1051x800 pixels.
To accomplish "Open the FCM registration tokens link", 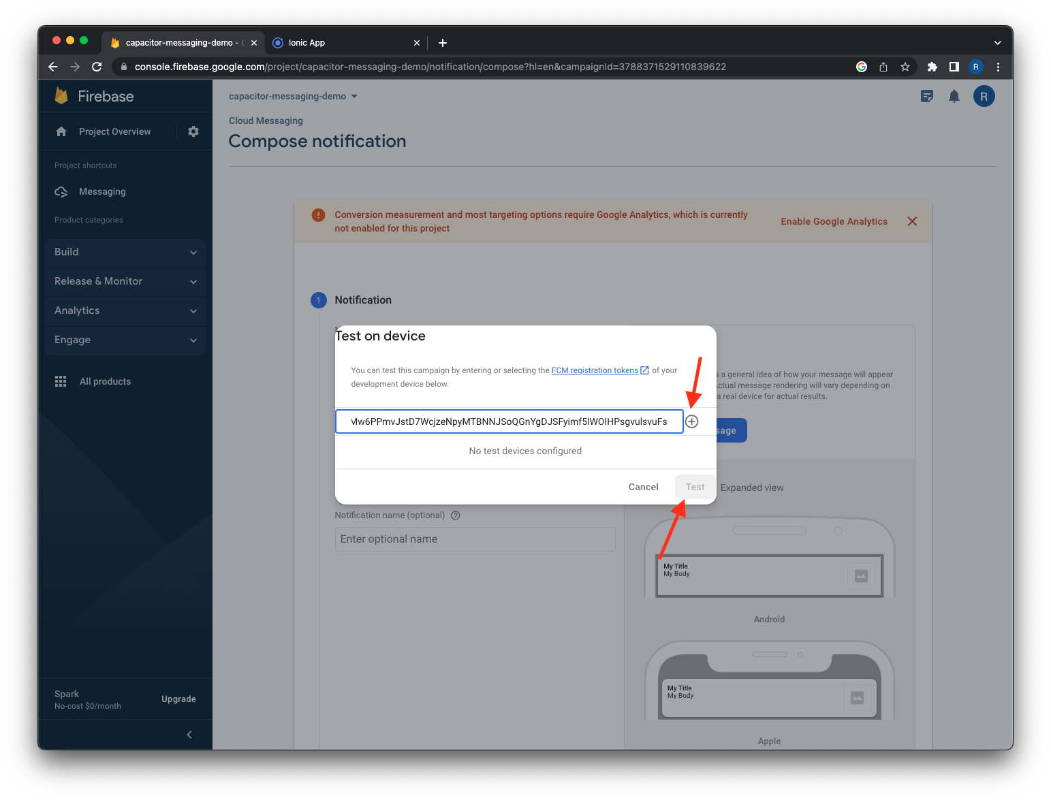I will (x=595, y=370).
